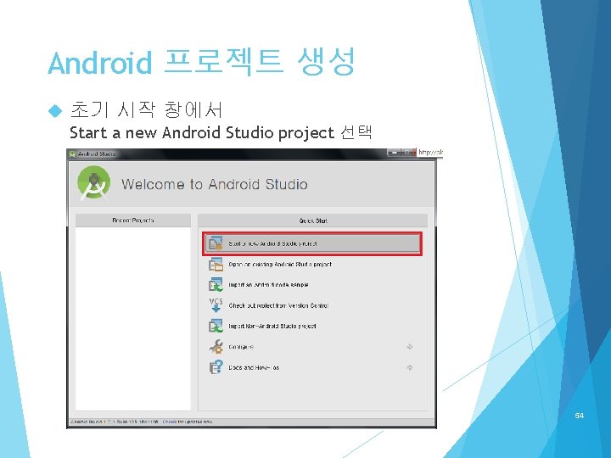Click the Android Studio title bar icon
This screenshot has width=611, height=458.
coord(72,154)
